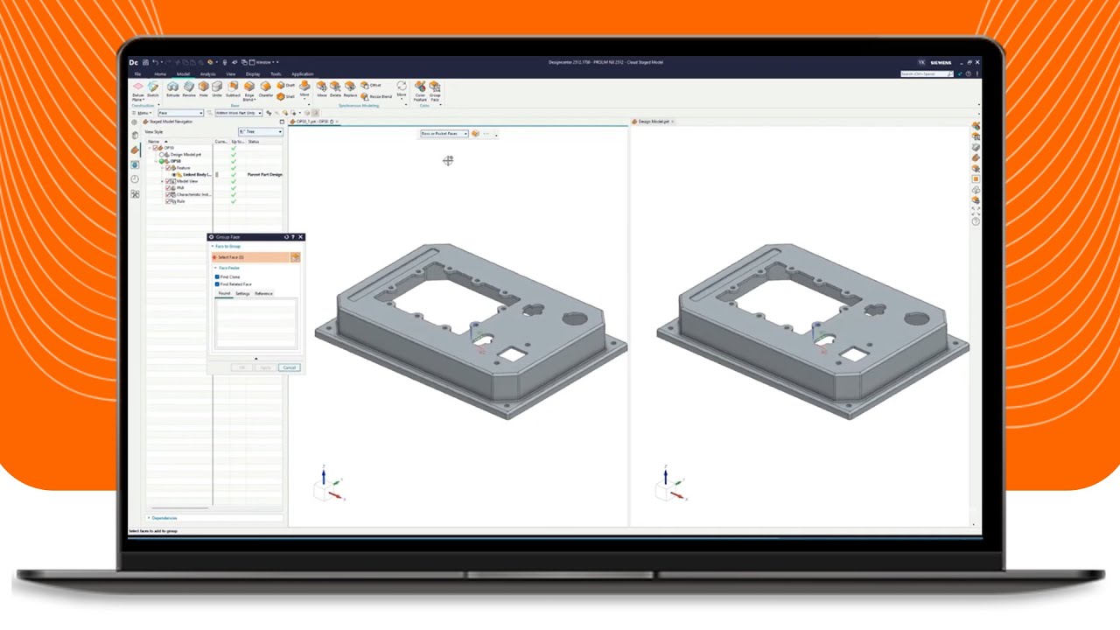Viewport: 1120px width, 630px height.
Task: Toggle the Find Clone checkbox
Action: pos(217,277)
